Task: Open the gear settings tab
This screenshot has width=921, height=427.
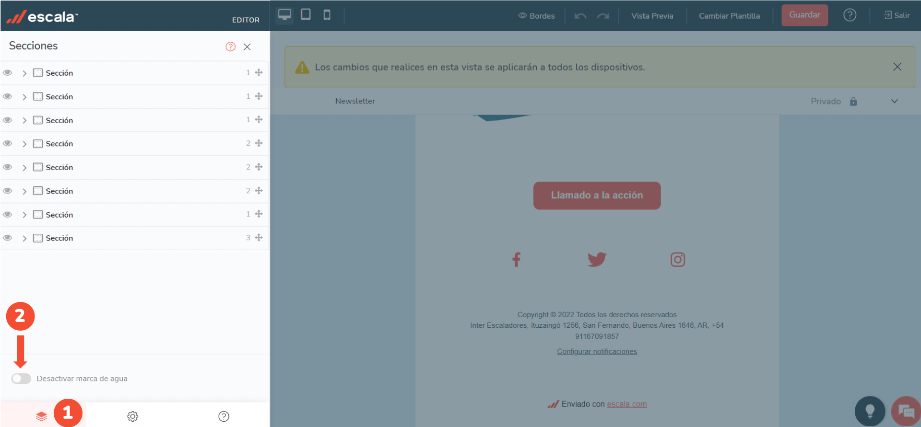Action: click(132, 416)
